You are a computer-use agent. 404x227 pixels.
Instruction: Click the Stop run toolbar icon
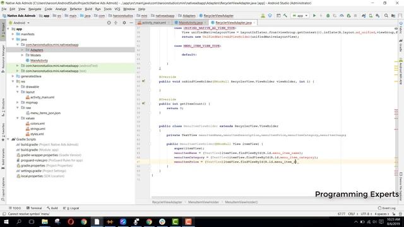pos(355,16)
